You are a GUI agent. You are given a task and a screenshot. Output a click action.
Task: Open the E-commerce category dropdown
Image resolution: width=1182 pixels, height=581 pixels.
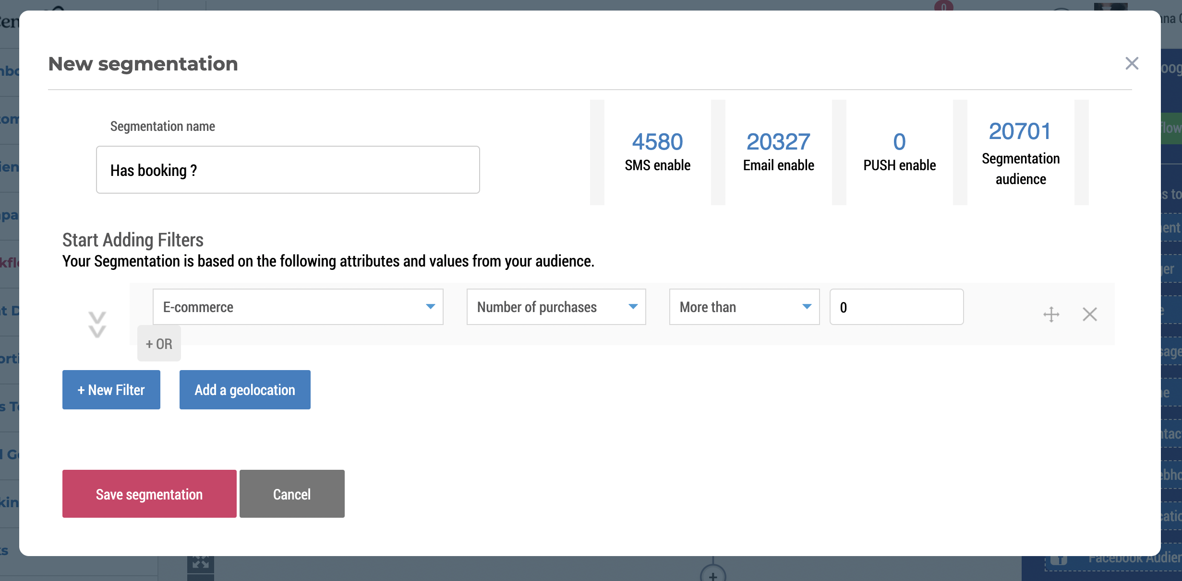click(x=298, y=307)
